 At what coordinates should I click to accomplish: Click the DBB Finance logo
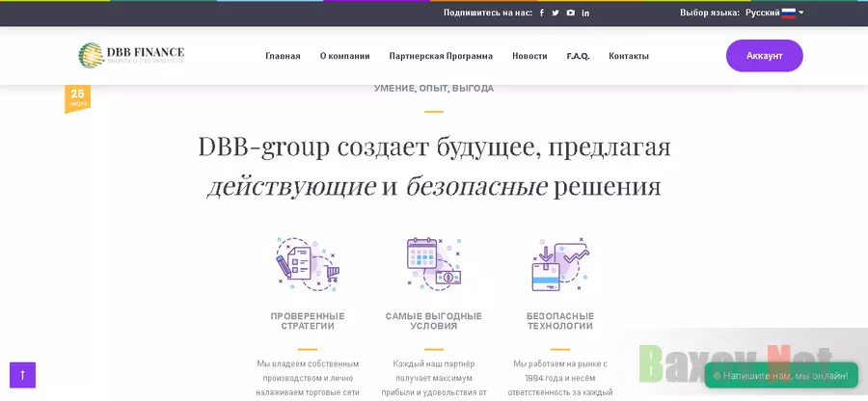click(131, 55)
